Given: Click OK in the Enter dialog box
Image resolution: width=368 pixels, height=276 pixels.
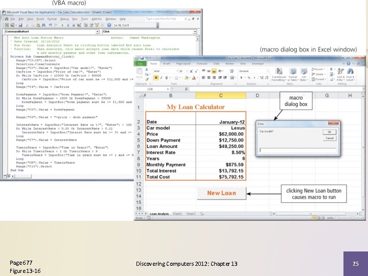Looking at the screenshot, I should click(330, 132).
